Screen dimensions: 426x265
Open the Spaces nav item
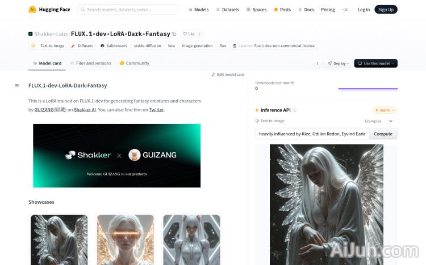click(257, 10)
